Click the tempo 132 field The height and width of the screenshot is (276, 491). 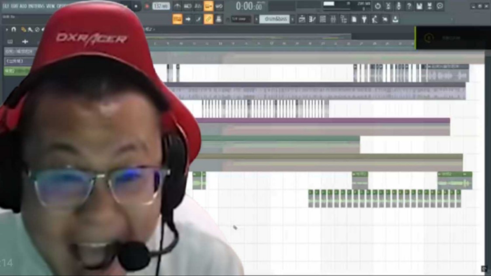pyautogui.click(x=161, y=7)
